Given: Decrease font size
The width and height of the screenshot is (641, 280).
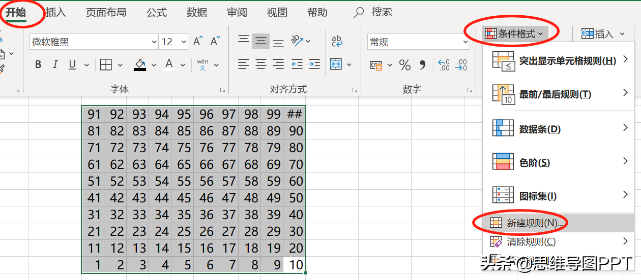Looking at the screenshot, I should (216, 42).
